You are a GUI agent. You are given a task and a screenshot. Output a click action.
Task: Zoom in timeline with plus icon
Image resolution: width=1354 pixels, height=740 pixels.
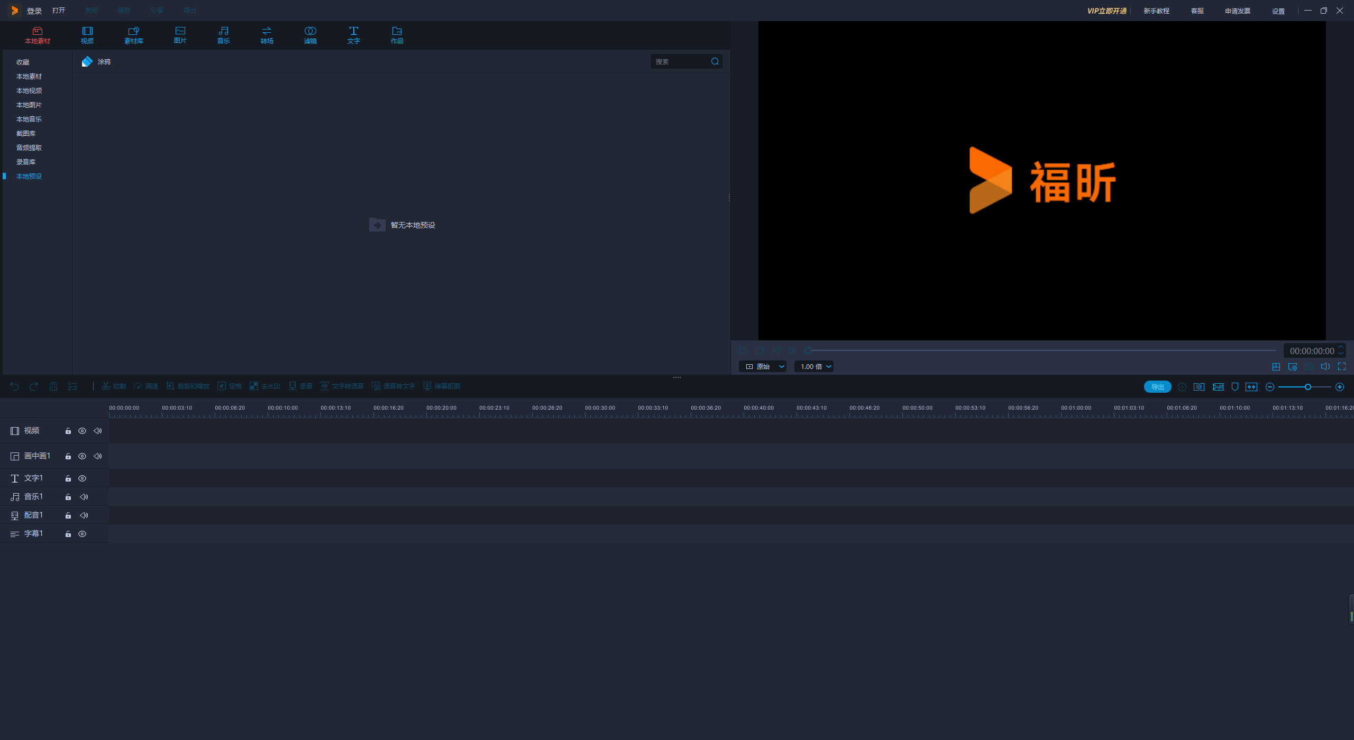[1340, 387]
